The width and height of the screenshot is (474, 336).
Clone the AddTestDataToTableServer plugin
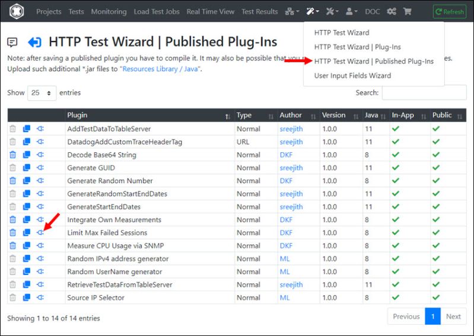(27, 129)
